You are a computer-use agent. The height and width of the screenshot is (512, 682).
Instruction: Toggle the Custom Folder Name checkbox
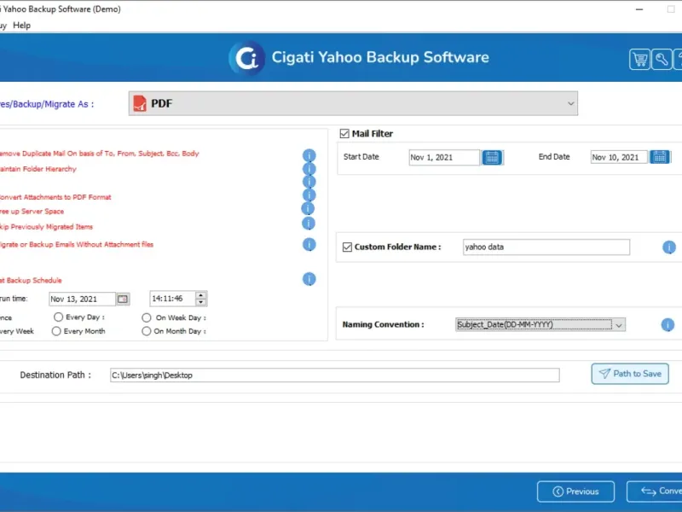(346, 247)
